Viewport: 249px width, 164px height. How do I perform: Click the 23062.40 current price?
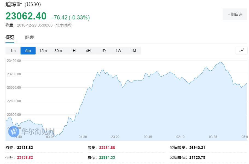26,16
